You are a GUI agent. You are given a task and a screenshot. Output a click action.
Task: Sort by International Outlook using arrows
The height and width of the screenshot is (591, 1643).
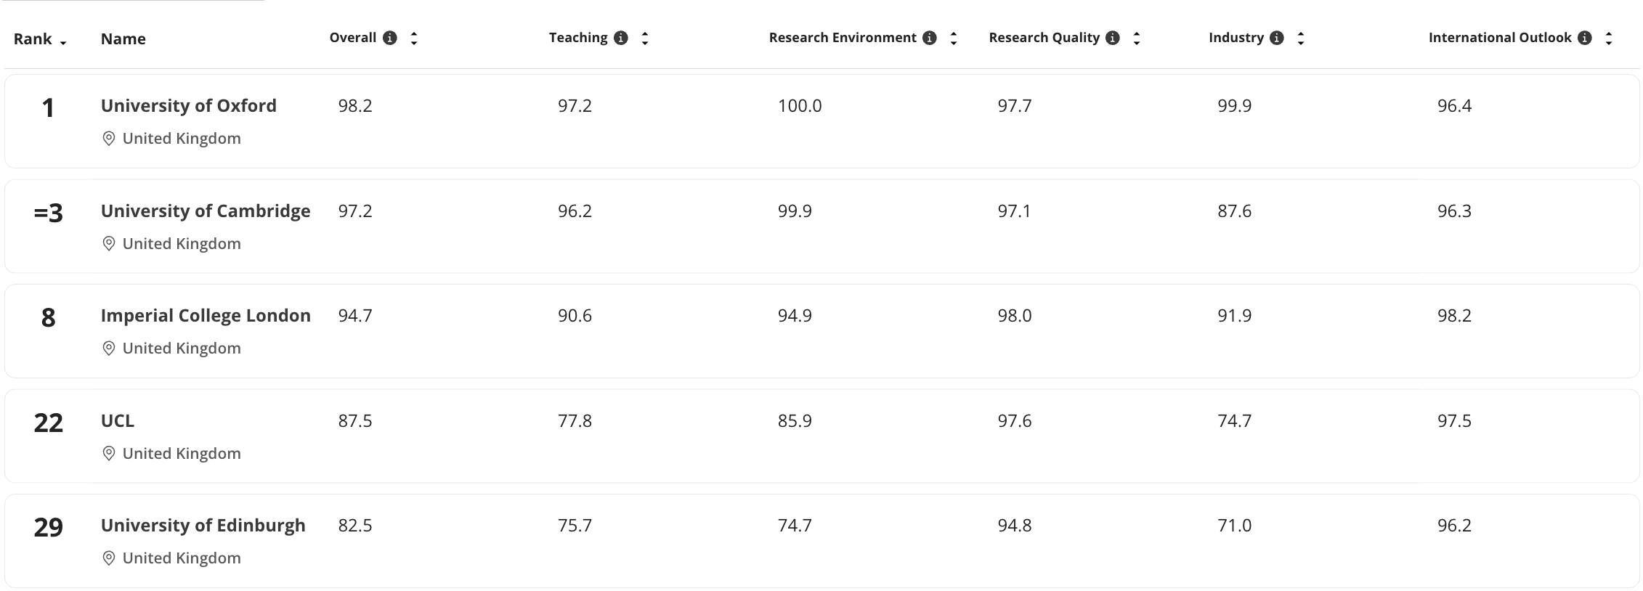point(1609,38)
